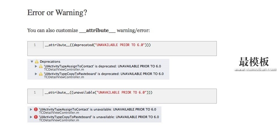Click warning icon beside UIActivityTypeAssignToContact deprecated
Viewport: 278px width, 128px height.
(x=41, y=66)
